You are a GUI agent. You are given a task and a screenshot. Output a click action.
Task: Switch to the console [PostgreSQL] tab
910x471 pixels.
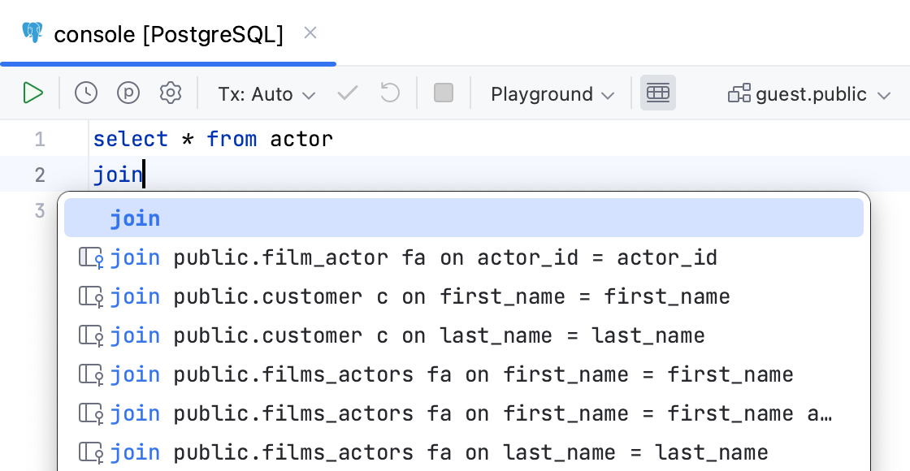[168, 34]
